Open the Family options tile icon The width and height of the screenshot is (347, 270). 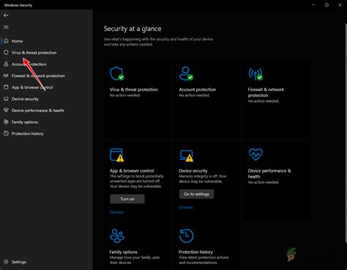[117, 236]
